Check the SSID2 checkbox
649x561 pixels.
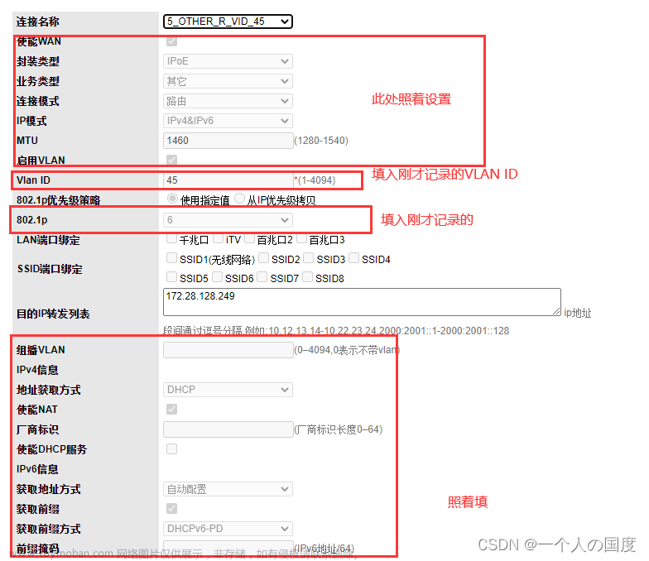[x=263, y=258]
